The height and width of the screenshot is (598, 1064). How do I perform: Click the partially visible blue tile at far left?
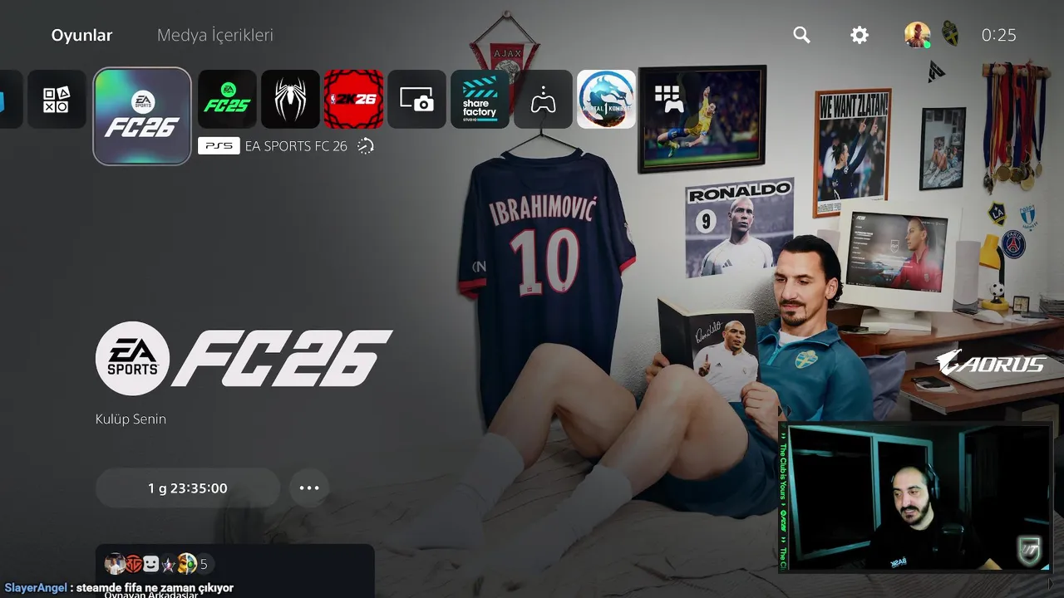pyautogui.click(x=11, y=99)
